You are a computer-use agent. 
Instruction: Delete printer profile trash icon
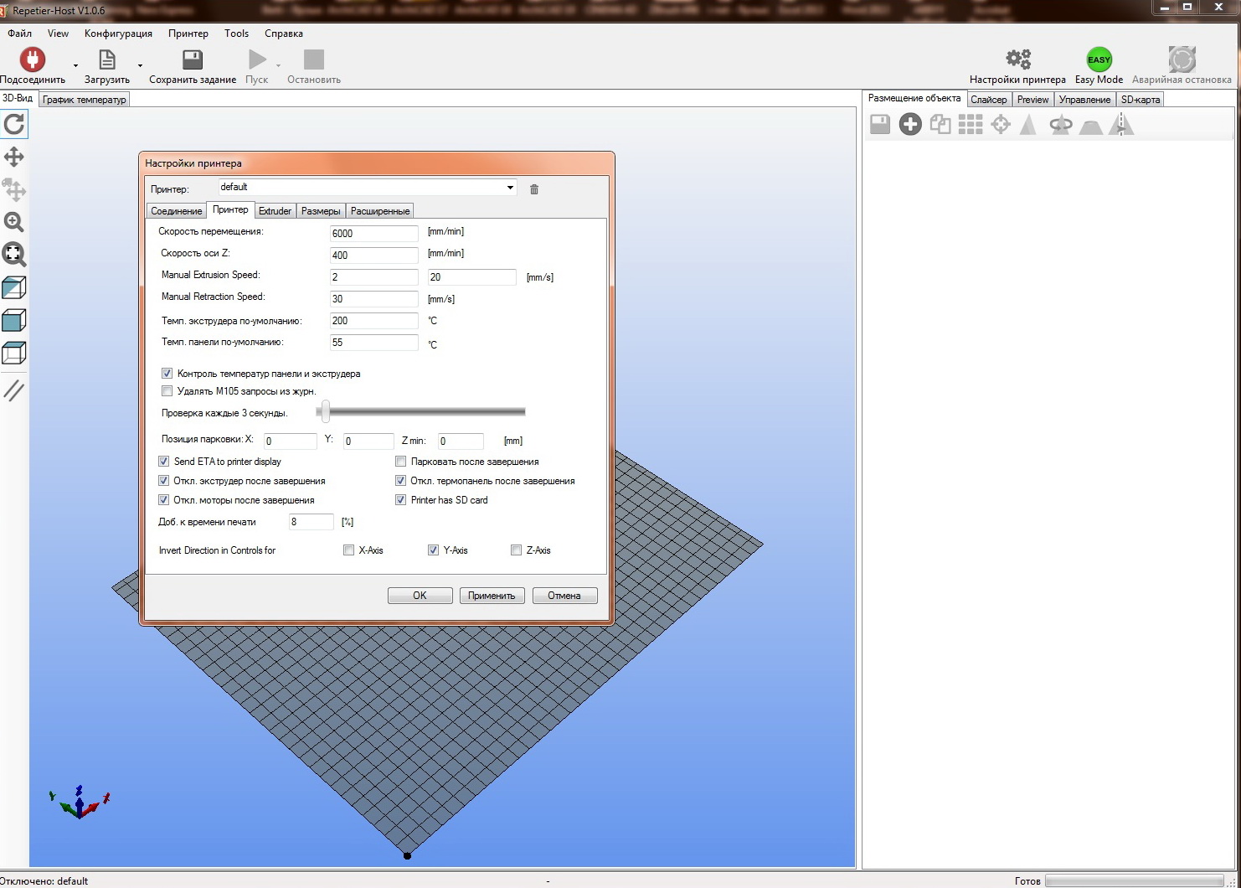534,189
